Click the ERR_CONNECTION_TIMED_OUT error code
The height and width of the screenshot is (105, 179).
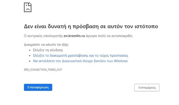[x=43, y=70]
